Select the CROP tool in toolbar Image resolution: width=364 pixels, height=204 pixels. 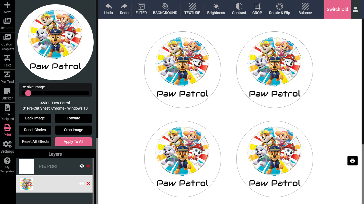[257, 9]
